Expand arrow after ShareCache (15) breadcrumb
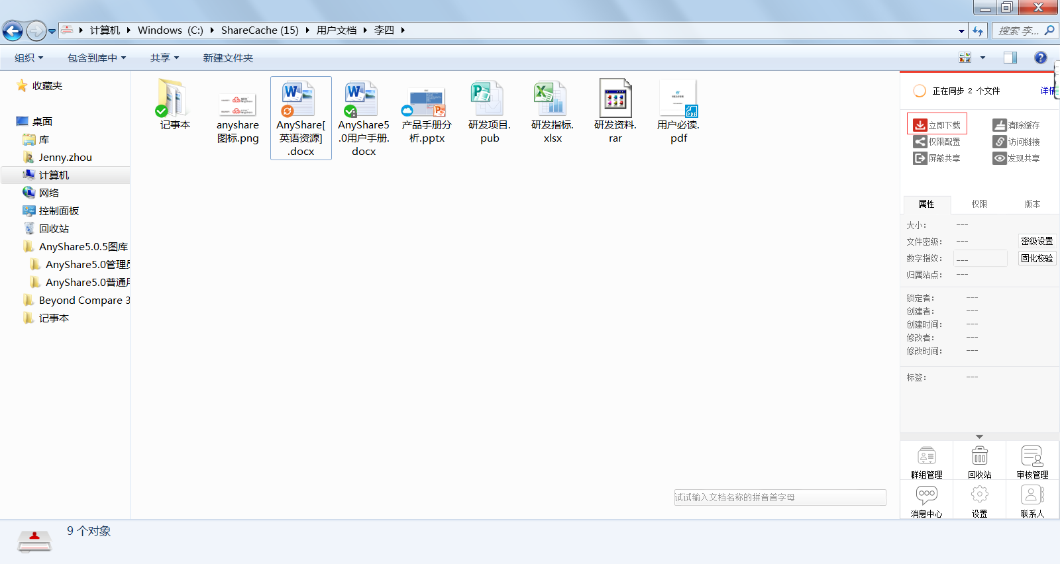Viewport: 1060px width, 564px height. coord(307,30)
